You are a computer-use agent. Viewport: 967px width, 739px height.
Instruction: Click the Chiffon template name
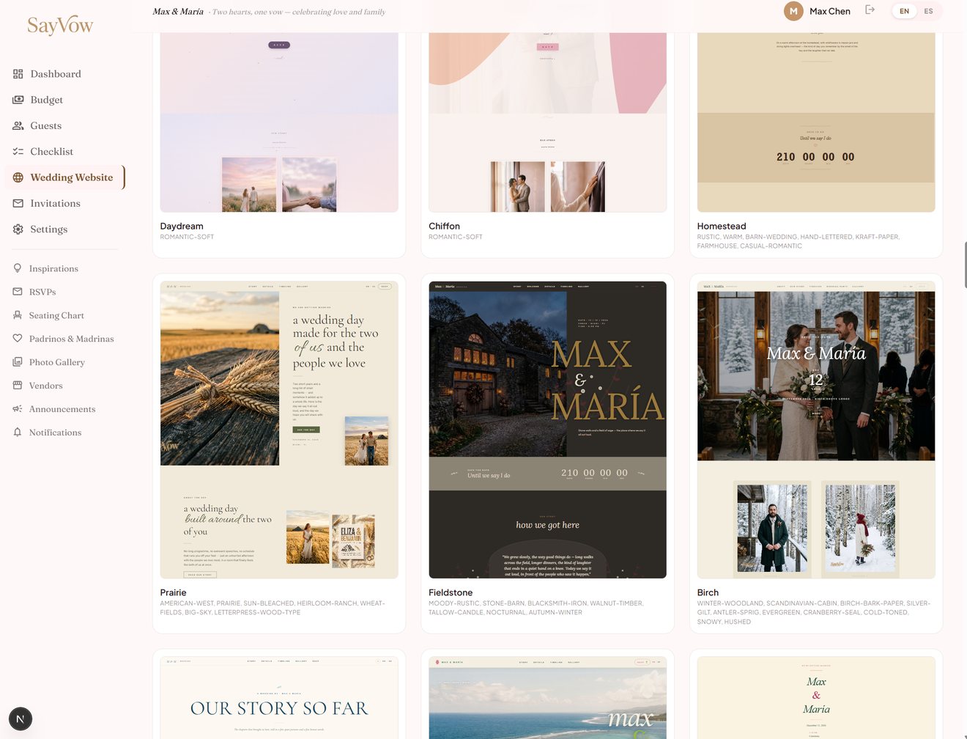pyautogui.click(x=444, y=227)
